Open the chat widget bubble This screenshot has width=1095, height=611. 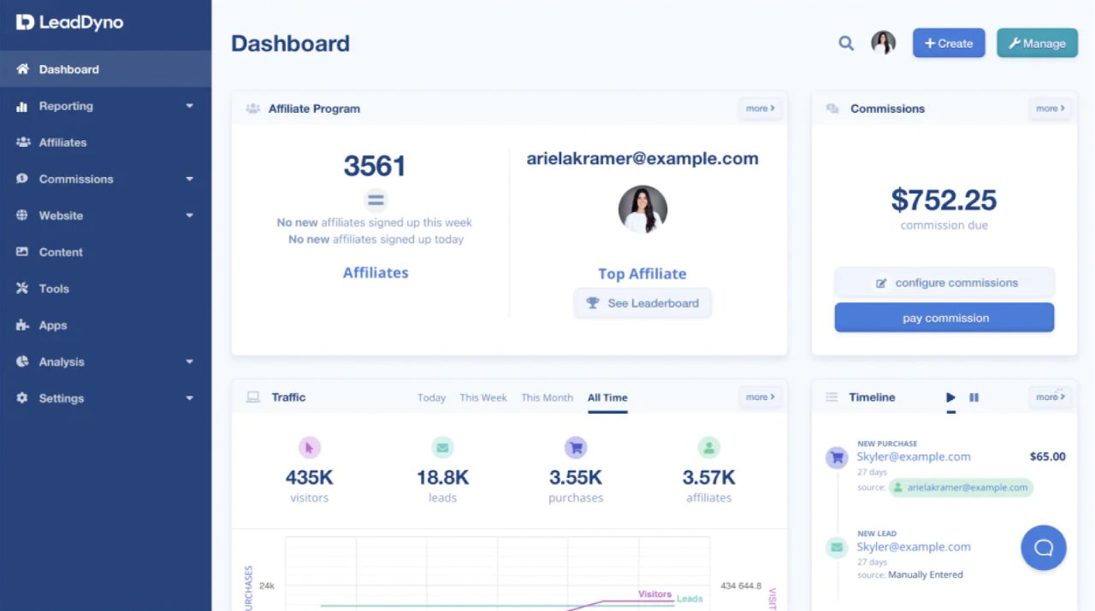(x=1043, y=548)
